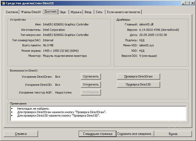
Task: Disable Direct3D acceleration with Отключить
Action: (91, 85)
